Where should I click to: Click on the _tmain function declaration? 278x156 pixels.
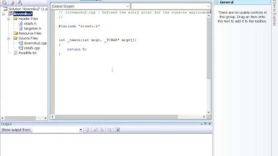pos(97,40)
